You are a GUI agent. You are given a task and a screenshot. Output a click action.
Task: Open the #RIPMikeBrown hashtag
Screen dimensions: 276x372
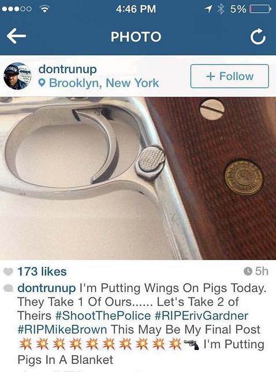(62, 329)
